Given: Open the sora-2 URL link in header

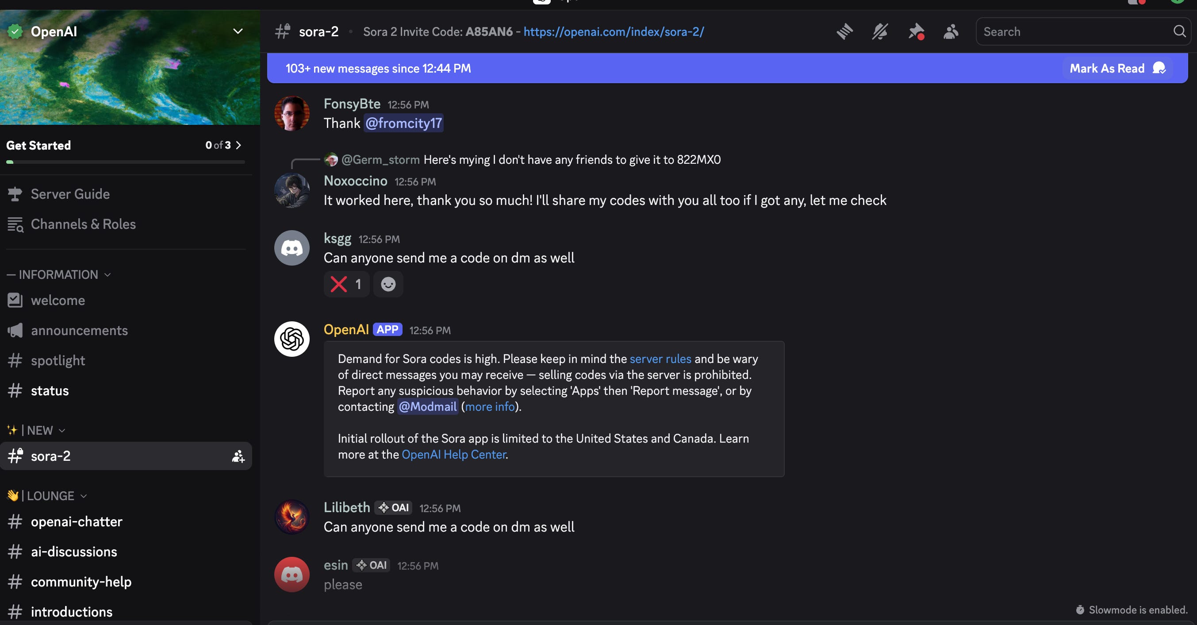Looking at the screenshot, I should 614,31.
